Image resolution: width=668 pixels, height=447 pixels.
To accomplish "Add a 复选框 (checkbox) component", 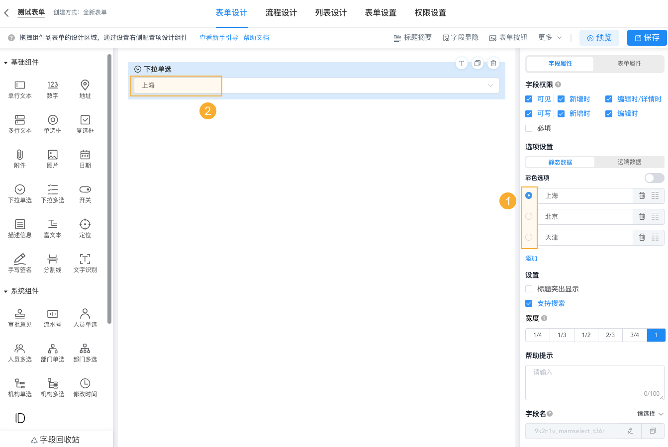I will click(85, 124).
